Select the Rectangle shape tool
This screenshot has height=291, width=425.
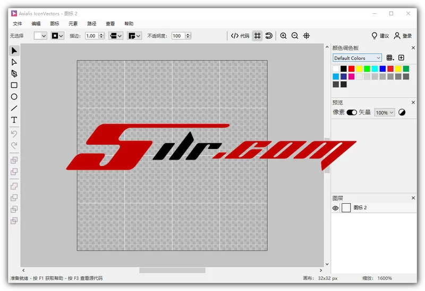click(14, 85)
